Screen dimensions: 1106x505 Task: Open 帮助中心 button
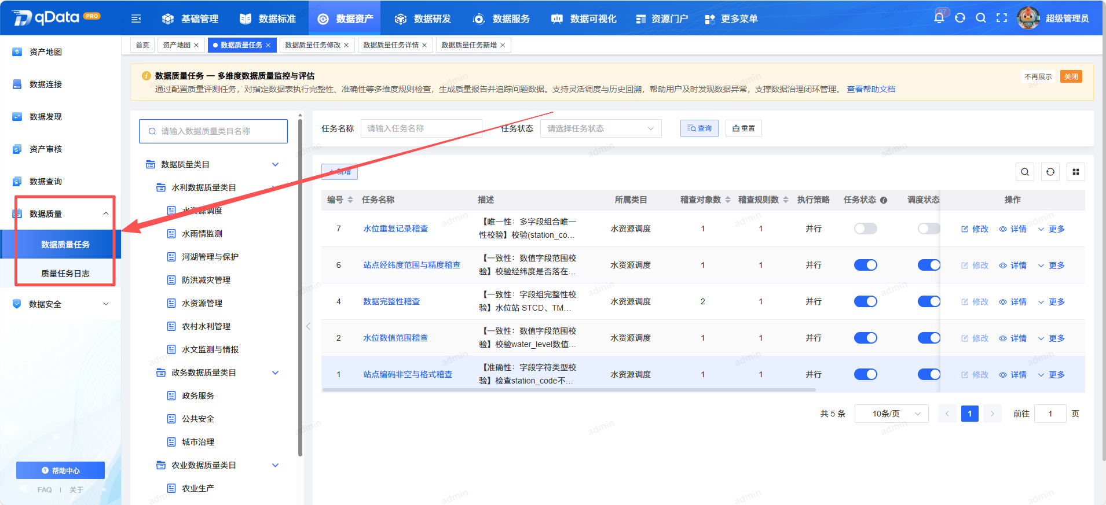[60, 470]
